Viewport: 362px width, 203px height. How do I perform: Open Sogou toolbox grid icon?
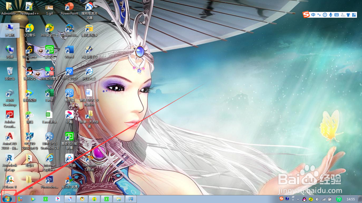click(x=354, y=15)
